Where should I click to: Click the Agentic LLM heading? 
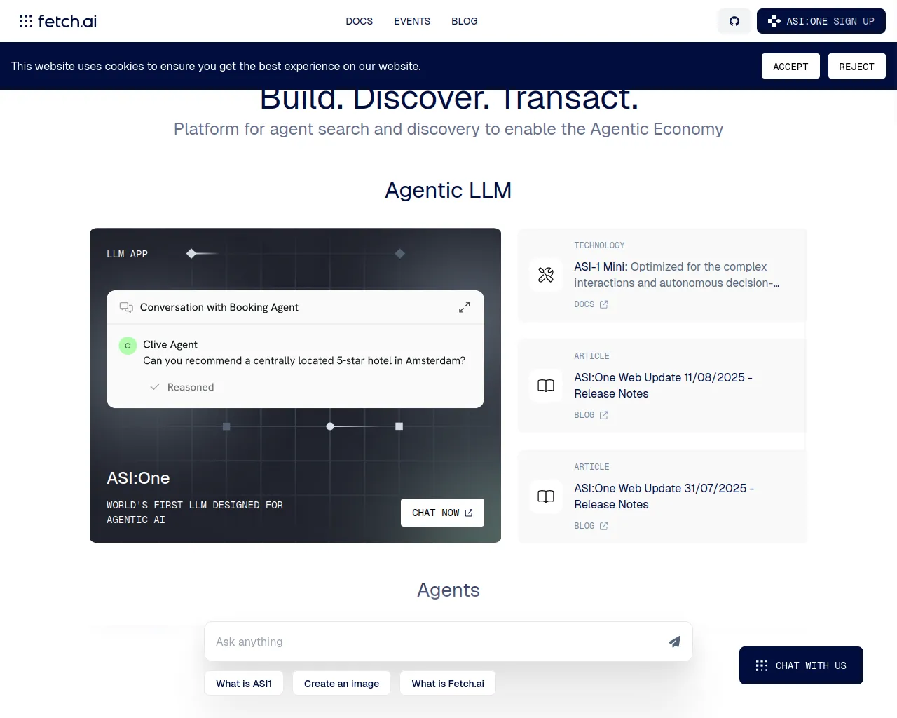pos(448,190)
